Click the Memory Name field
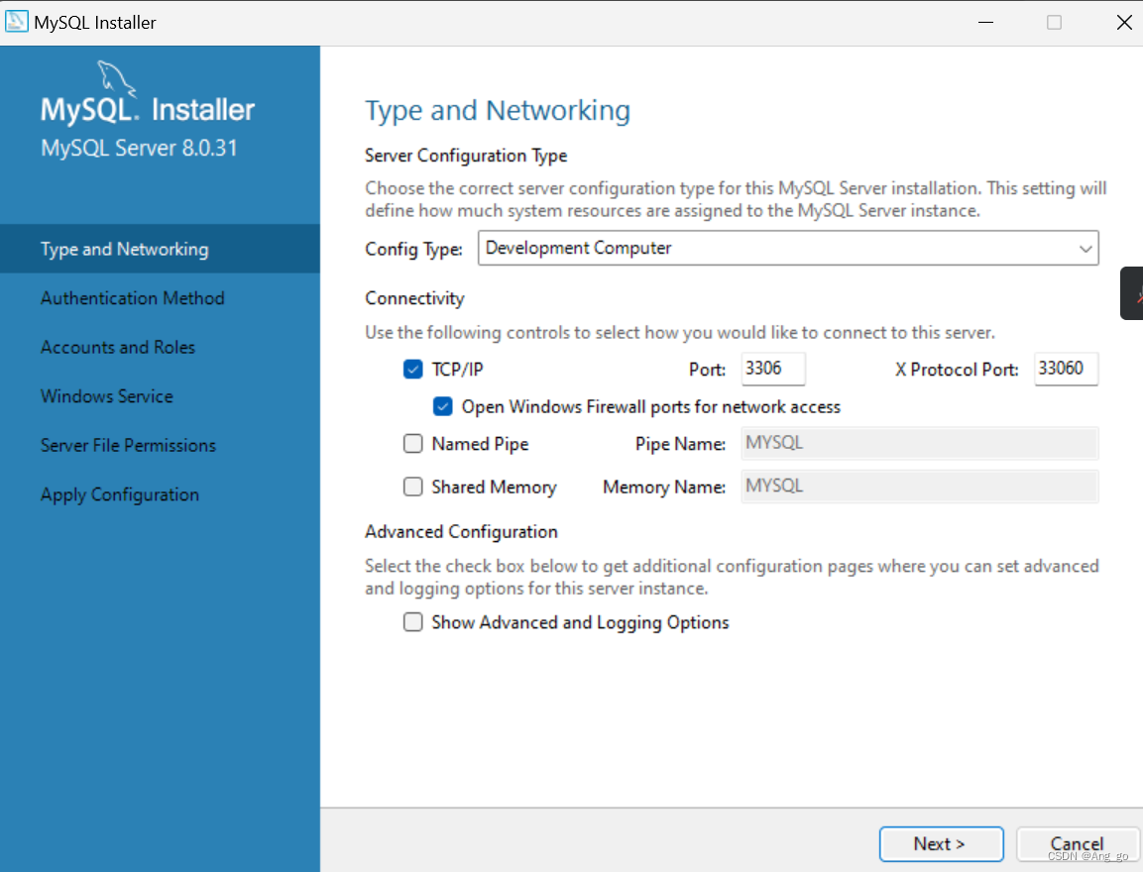This screenshot has width=1143, height=872. 919,486
